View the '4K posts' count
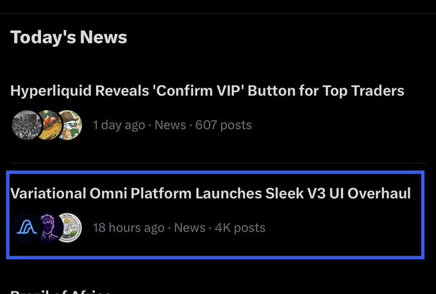This screenshot has width=436, height=294. (240, 228)
